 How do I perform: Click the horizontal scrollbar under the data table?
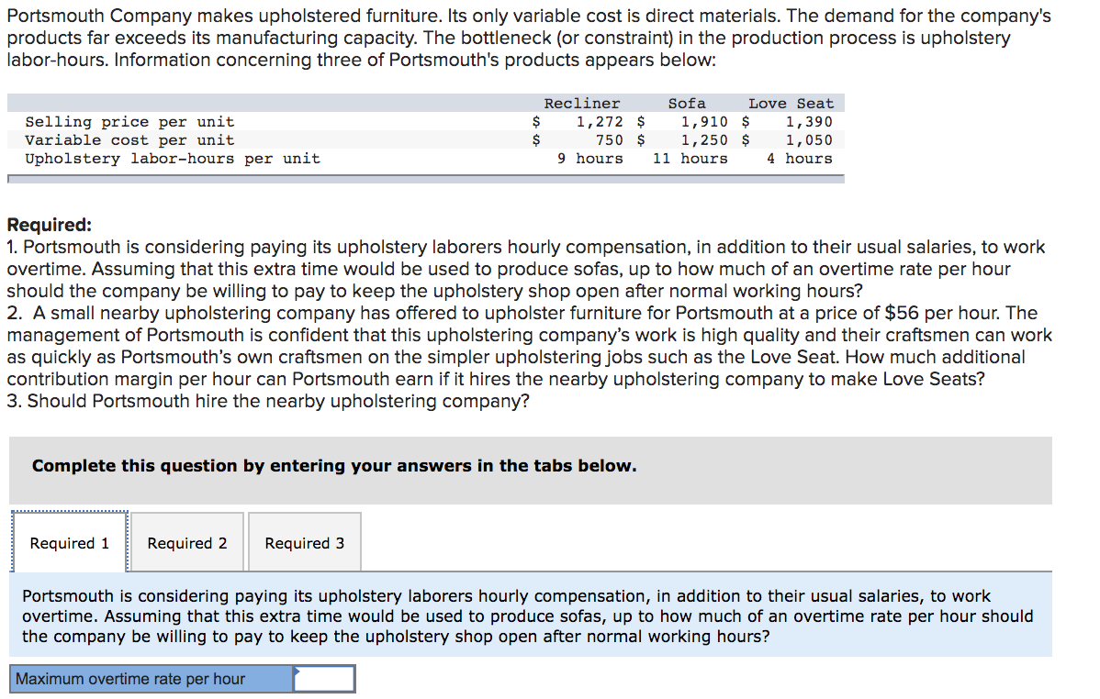coord(426,179)
